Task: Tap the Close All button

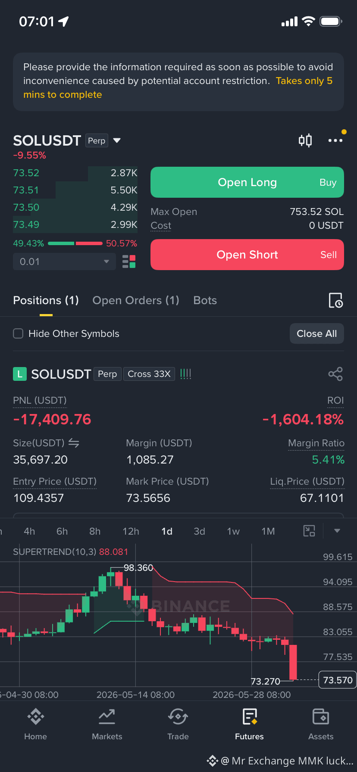Action: click(317, 333)
